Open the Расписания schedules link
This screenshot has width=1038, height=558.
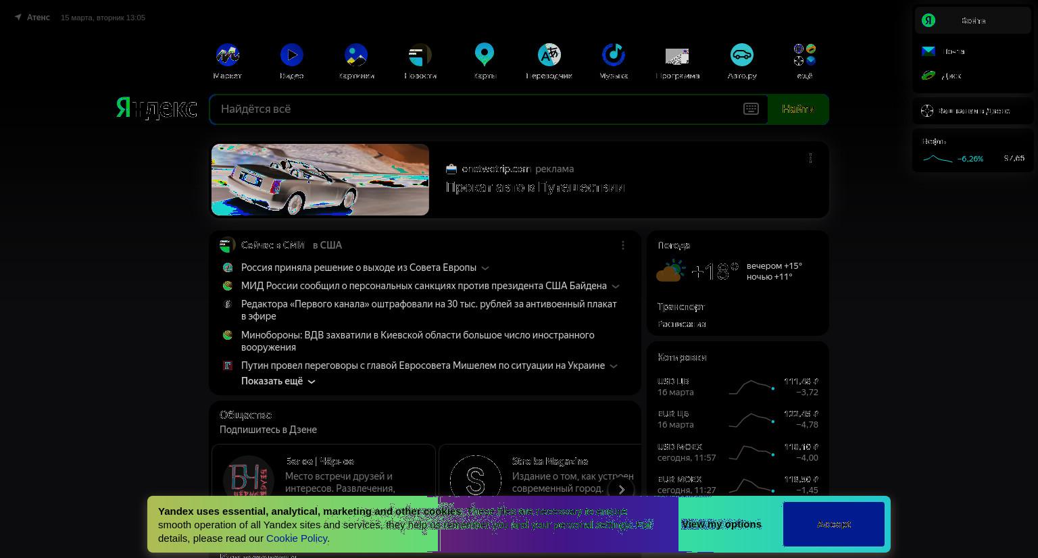[682, 324]
